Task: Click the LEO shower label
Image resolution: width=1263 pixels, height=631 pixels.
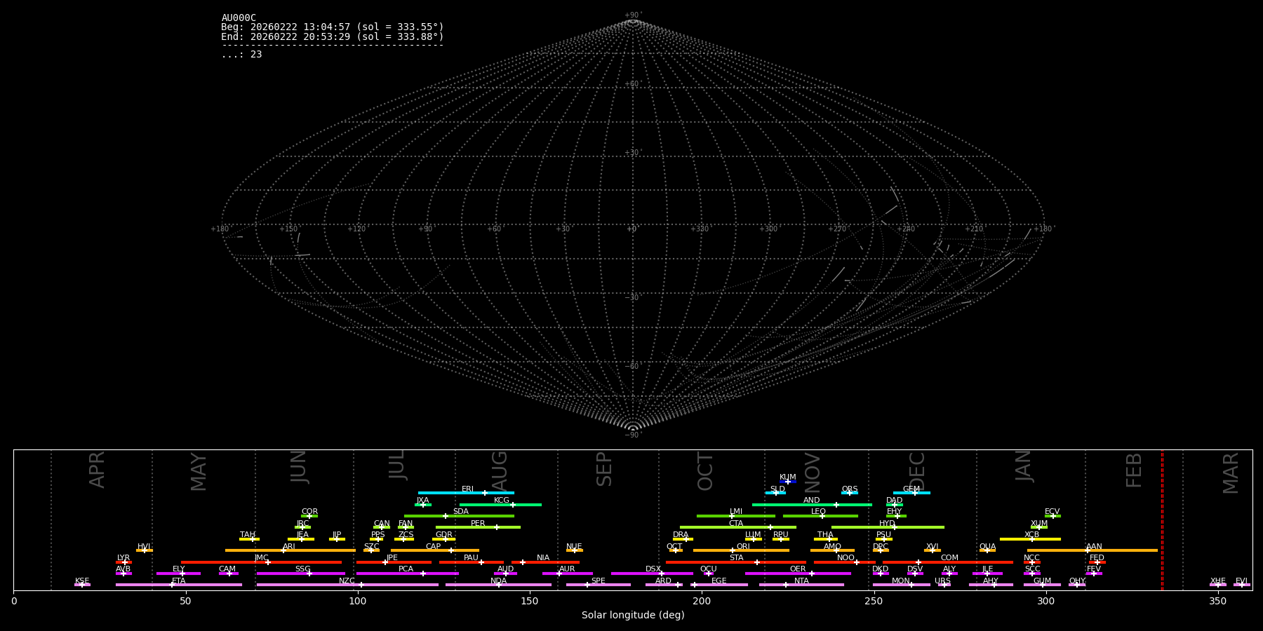Action: (x=819, y=512)
